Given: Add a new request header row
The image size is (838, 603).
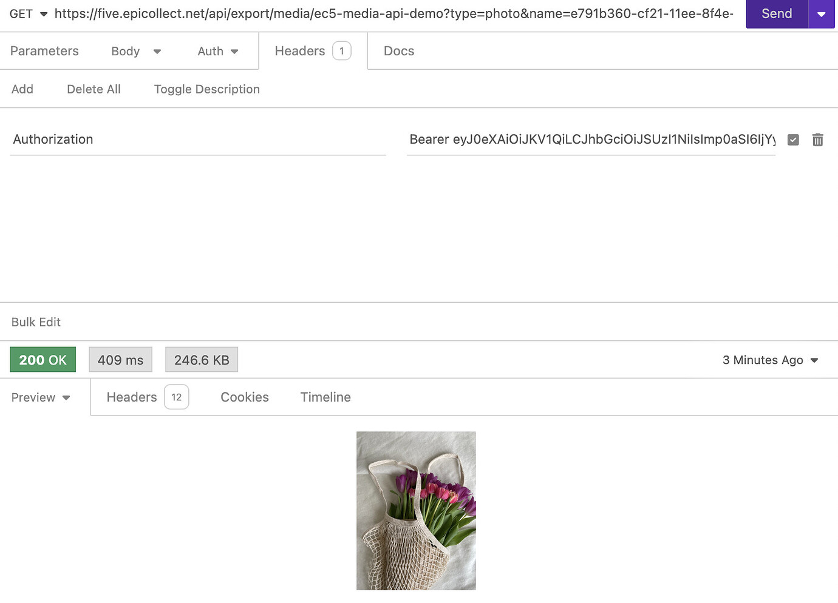Looking at the screenshot, I should 22,89.
